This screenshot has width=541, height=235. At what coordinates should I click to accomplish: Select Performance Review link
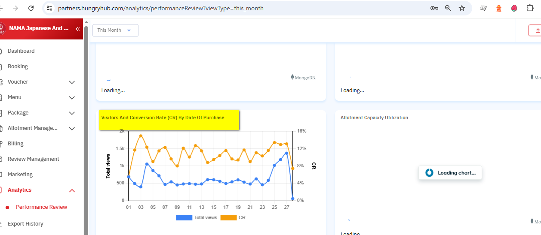coord(41,207)
